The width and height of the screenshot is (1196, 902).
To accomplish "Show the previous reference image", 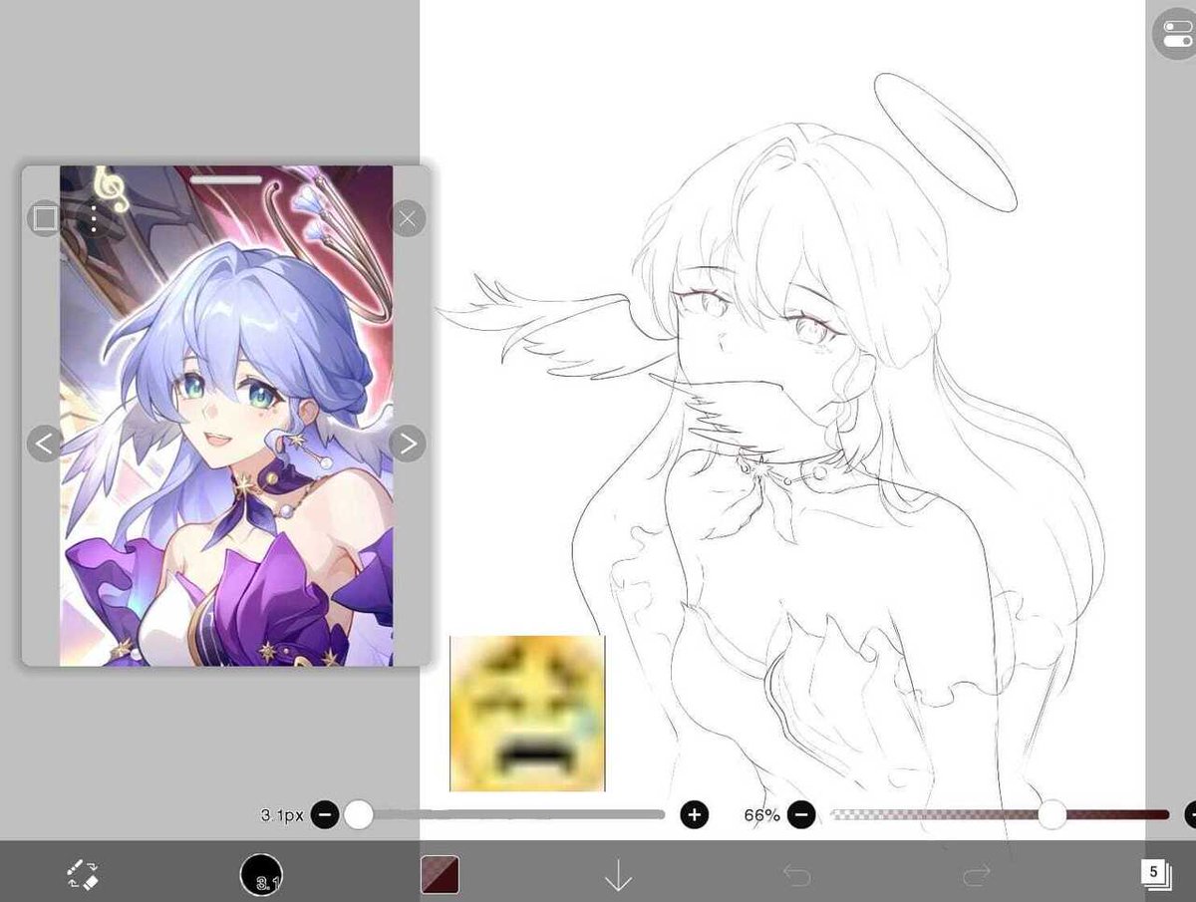I will 44,444.
